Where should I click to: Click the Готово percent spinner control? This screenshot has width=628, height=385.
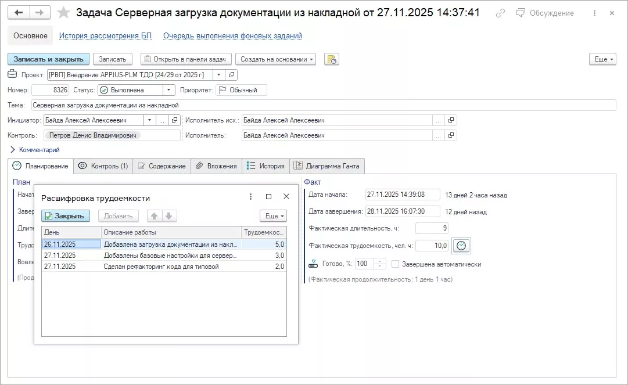pos(380,264)
